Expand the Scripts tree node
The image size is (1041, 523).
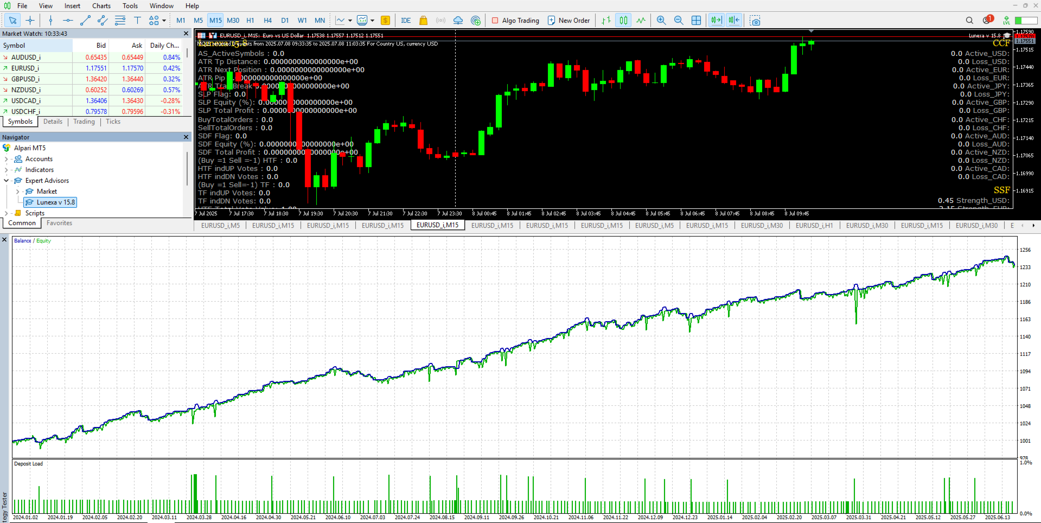6,213
